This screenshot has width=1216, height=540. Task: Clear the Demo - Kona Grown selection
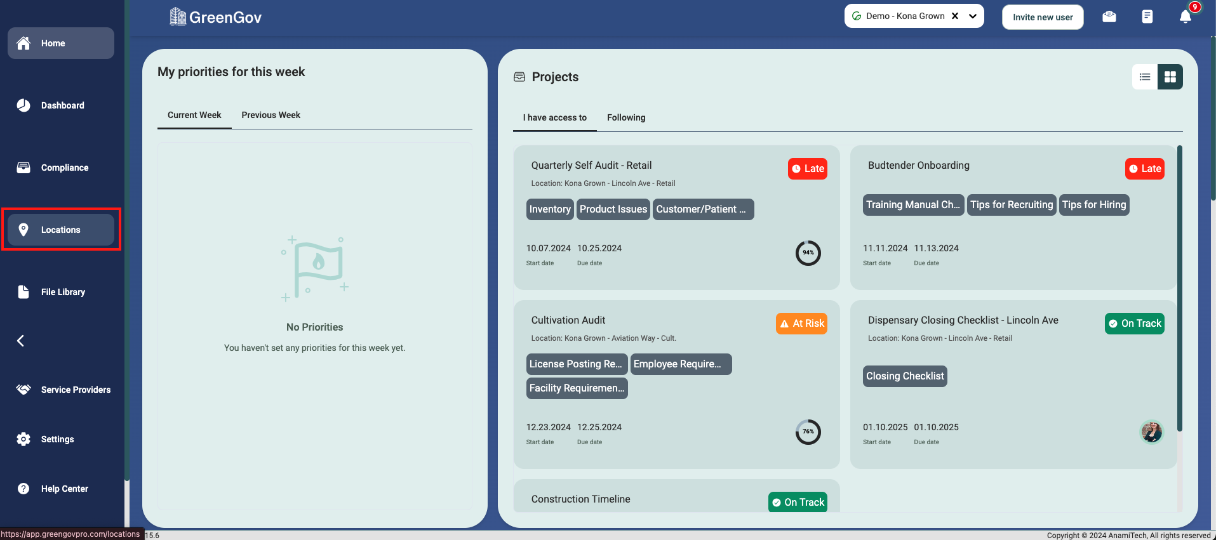click(955, 16)
